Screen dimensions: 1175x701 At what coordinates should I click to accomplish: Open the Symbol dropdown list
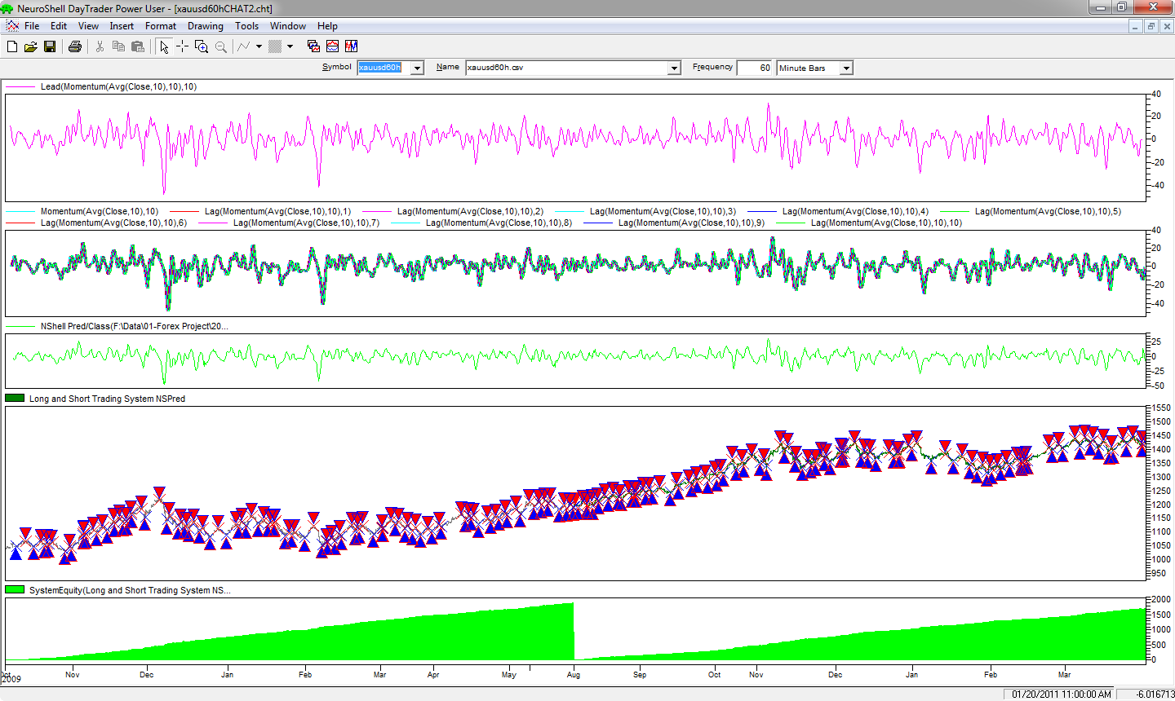point(417,68)
